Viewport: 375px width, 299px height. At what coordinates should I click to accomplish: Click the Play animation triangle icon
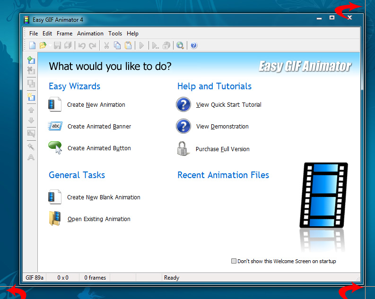141,45
